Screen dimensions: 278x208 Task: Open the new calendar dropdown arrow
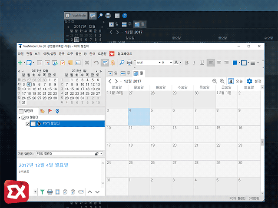coord(33,63)
